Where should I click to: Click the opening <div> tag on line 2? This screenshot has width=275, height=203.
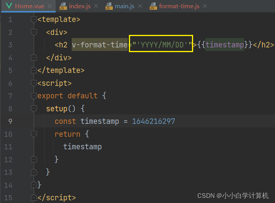tap(57, 32)
